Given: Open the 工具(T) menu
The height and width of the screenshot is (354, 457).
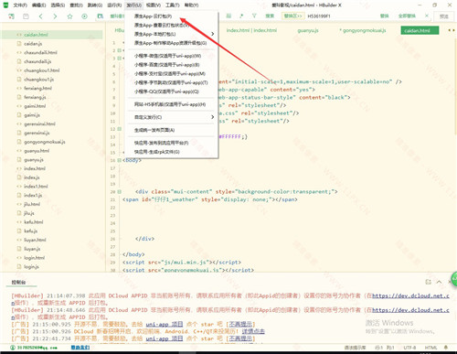Looking at the screenshot, I should tap(172, 5).
